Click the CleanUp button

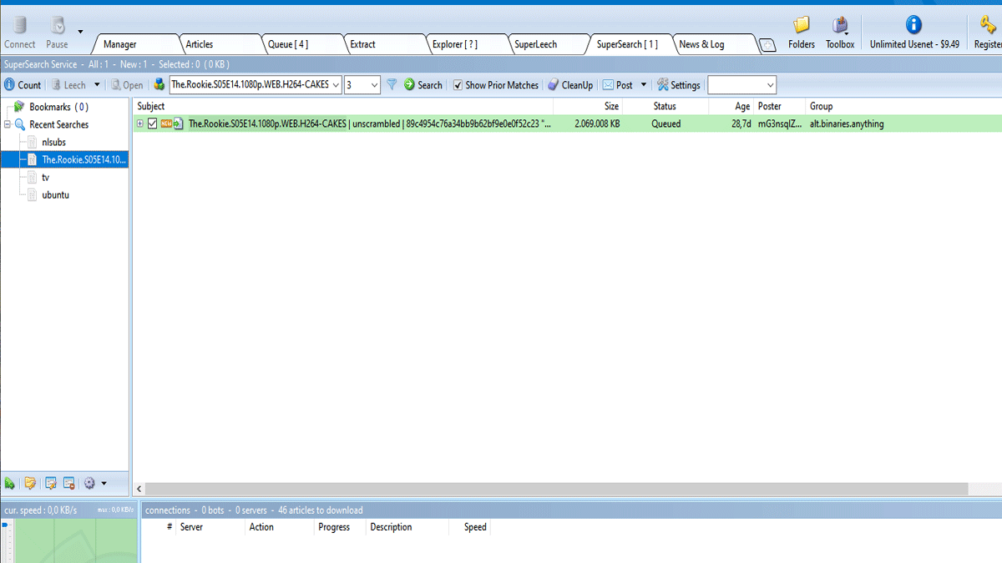[570, 85]
